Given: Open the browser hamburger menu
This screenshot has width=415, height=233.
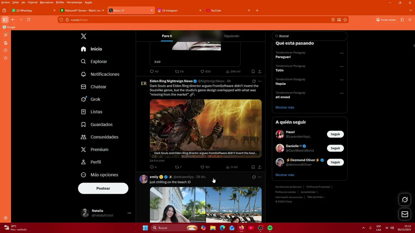Looking at the screenshot, I should point(410,20).
